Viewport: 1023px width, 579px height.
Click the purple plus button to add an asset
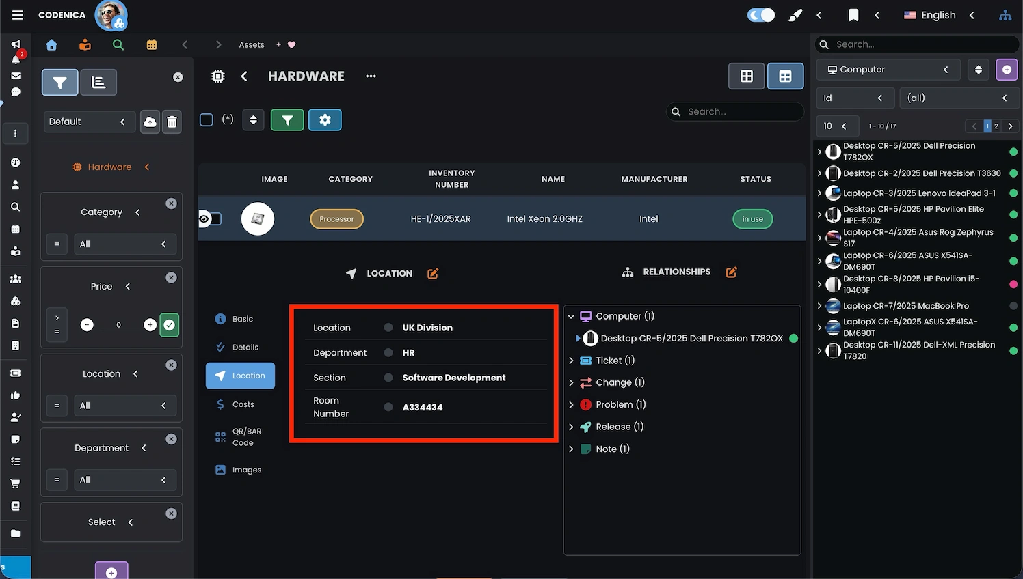point(1007,69)
